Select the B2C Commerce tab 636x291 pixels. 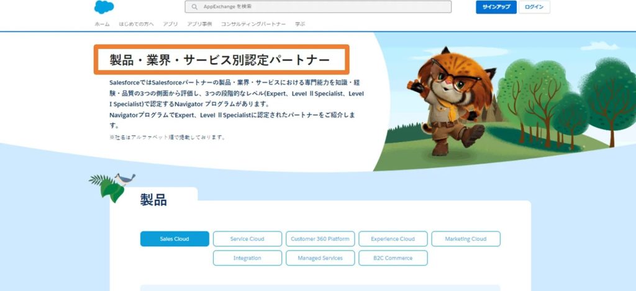[393, 257]
